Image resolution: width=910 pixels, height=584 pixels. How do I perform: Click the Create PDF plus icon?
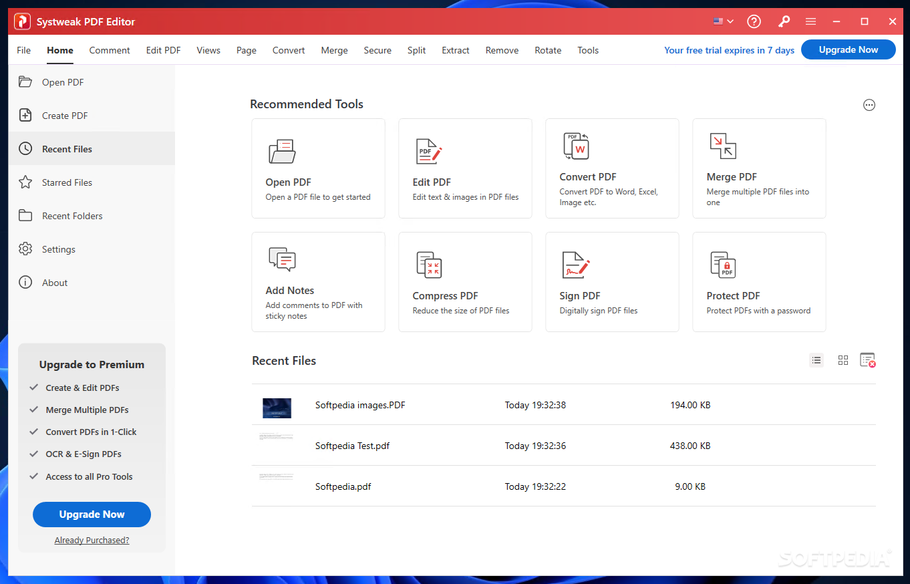point(25,116)
